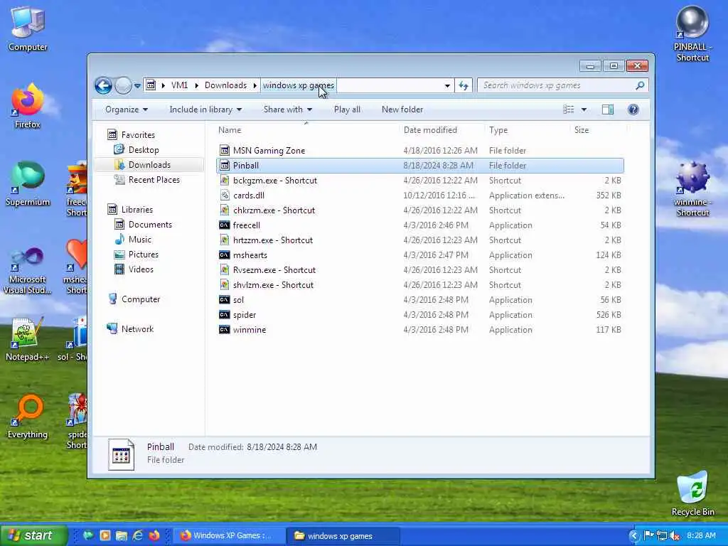
Task: Select the chkrzm.exe - Shortcut file icon
Action: (225, 210)
